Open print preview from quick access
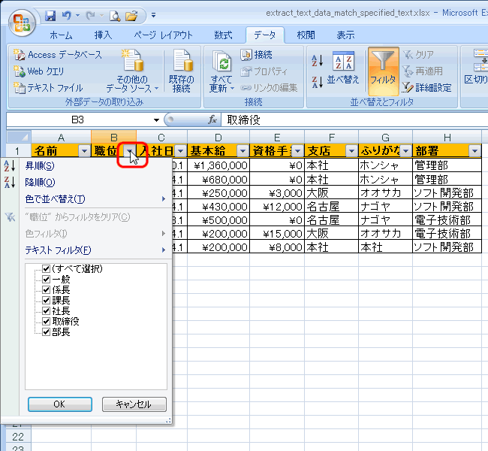 click(x=115, y=16)
